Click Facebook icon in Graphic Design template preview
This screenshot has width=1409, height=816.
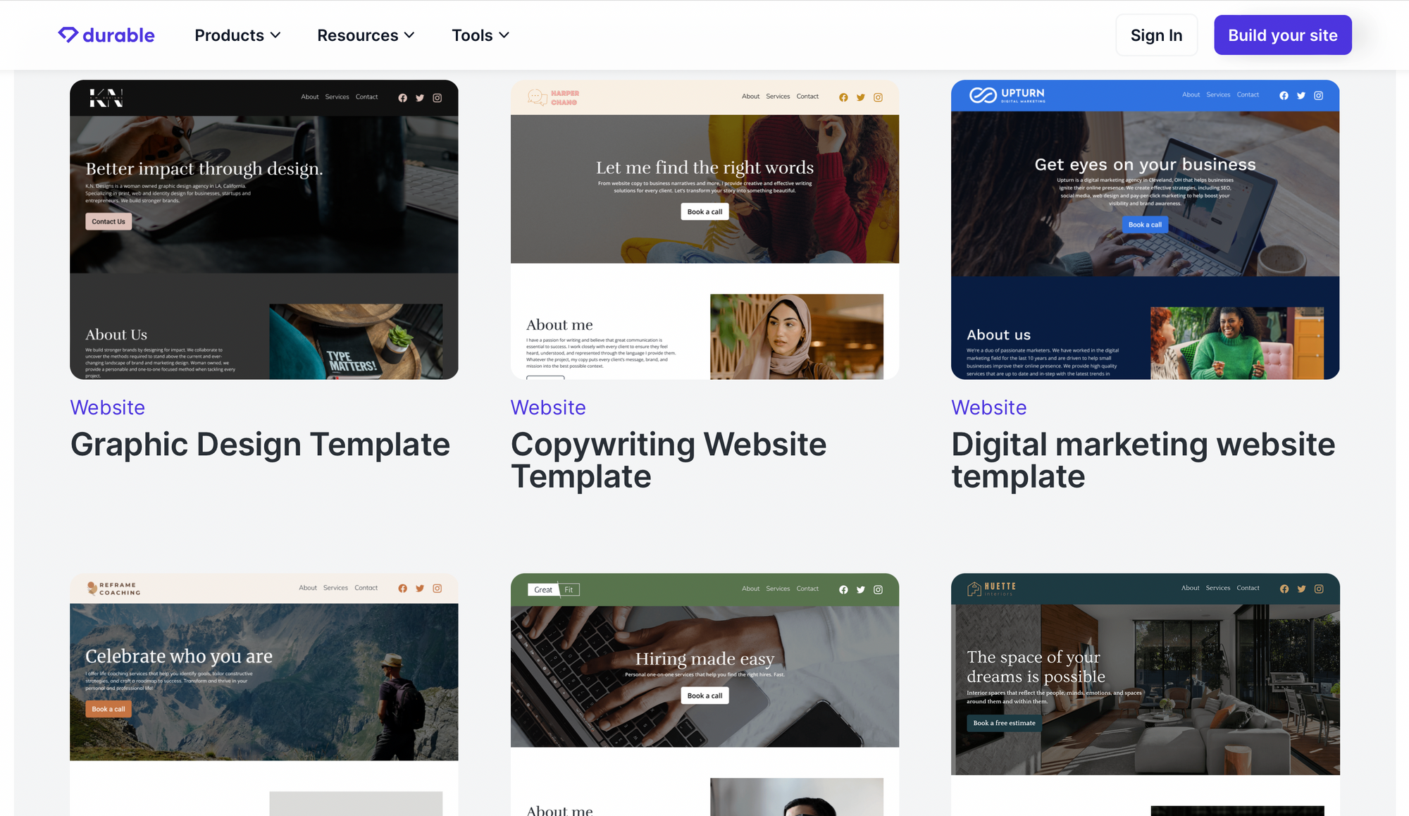point(402,98)
